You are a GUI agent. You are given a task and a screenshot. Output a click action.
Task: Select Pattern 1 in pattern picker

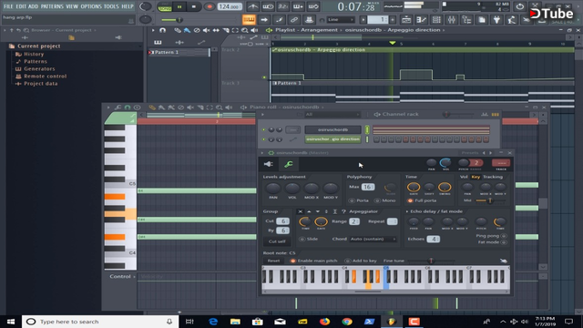pyautogui.click(x=179, y=53)
